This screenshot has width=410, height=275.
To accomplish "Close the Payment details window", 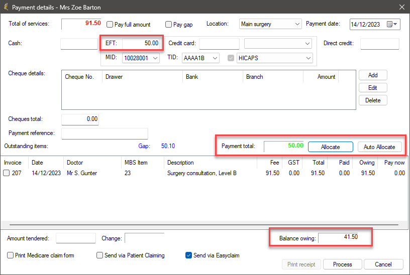I will (402, 7).
